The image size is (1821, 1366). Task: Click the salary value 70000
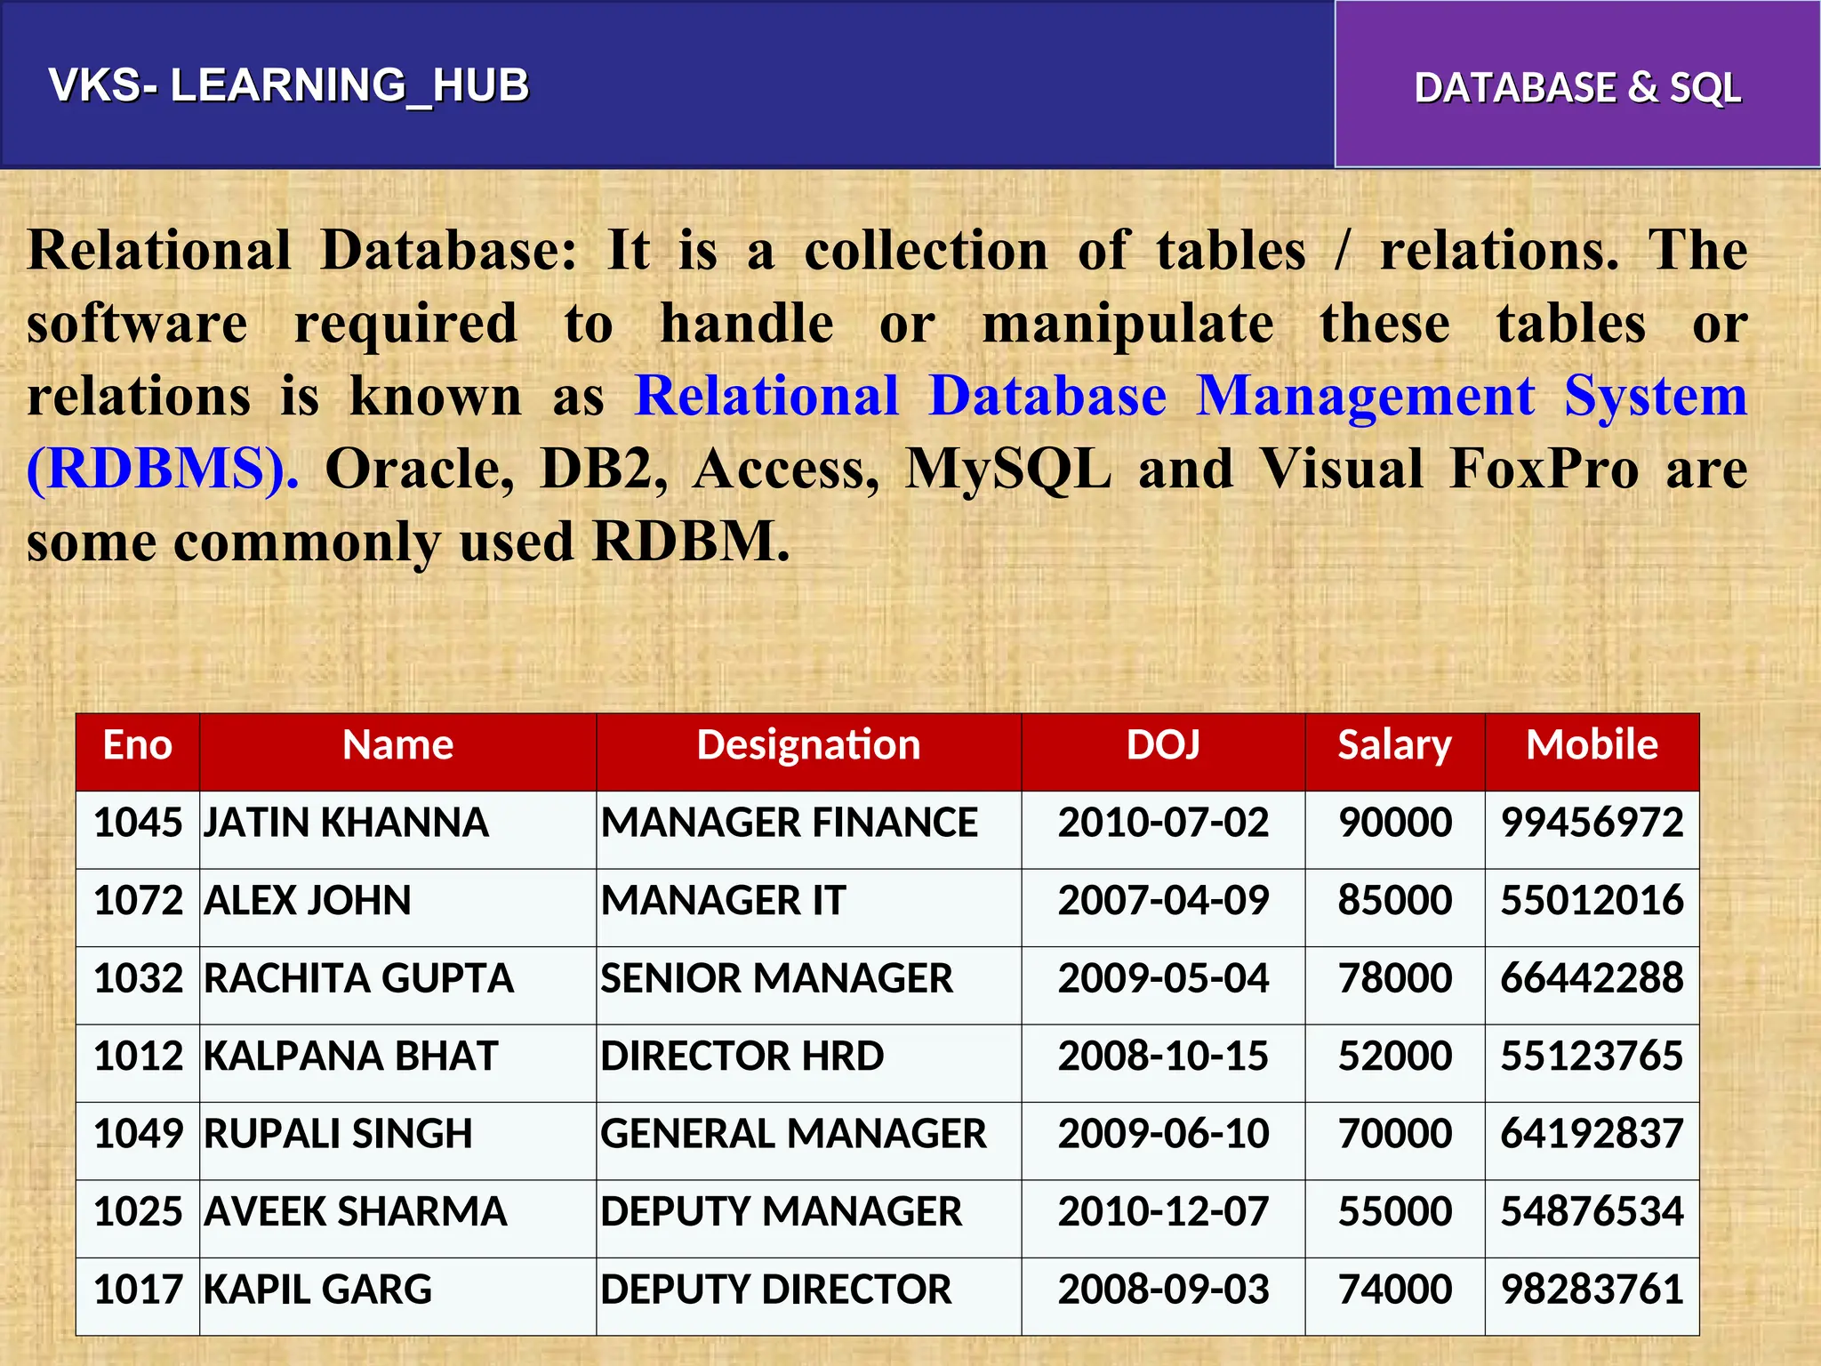pos(1395,1134)
